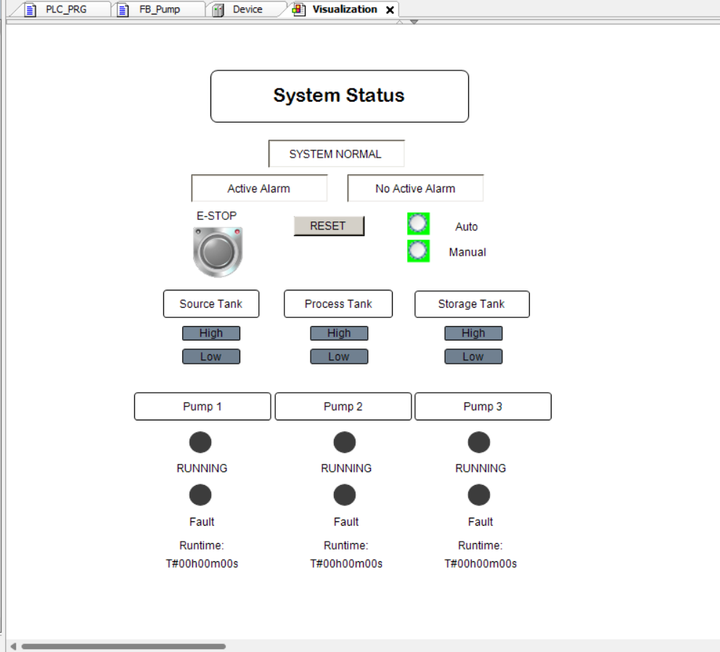This screenshot has height=652, width=720.
Task: Toggle the Auto mode switch
Action: click(x=418, y=224)
